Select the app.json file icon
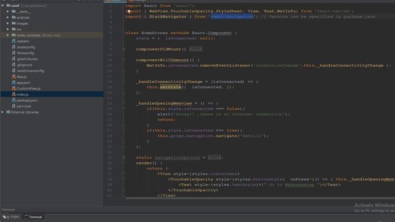 click(x=14, y=82)
